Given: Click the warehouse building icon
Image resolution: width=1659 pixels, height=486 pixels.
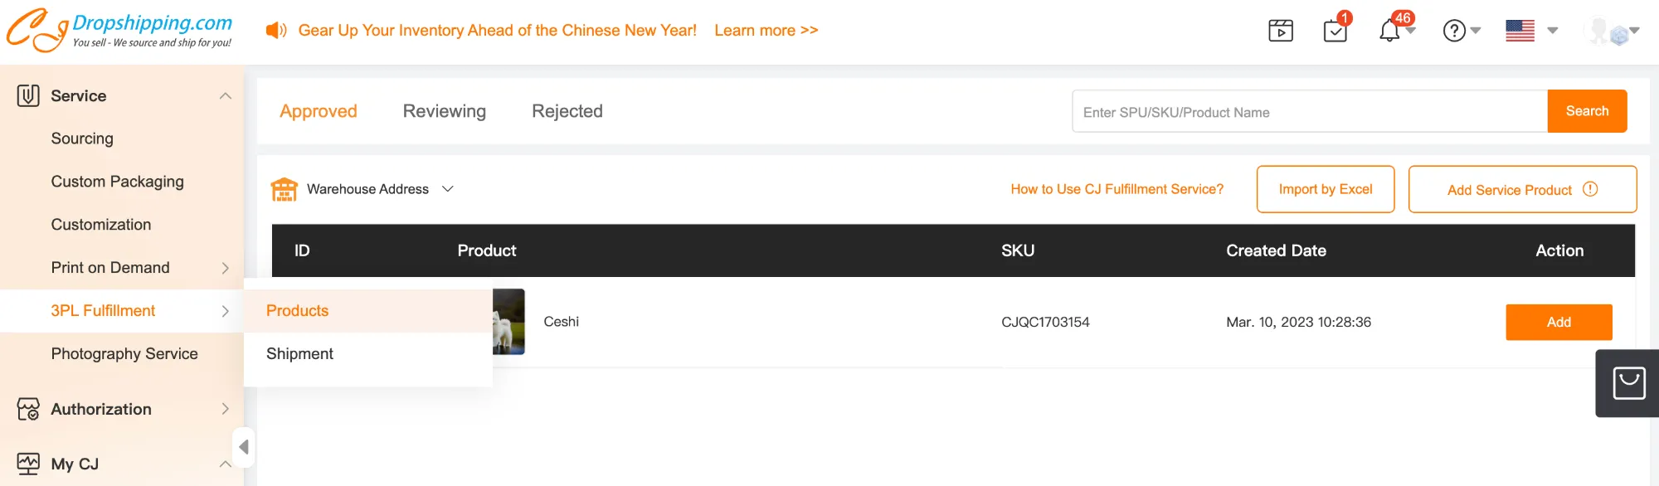Looking at the screenshot, I should (285, 189).
